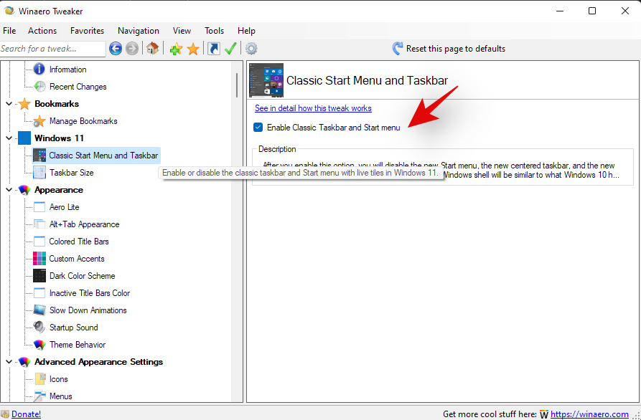Open the Favorites menu
The height and width of the screenshot is (420, 641).
pos(87,31)
